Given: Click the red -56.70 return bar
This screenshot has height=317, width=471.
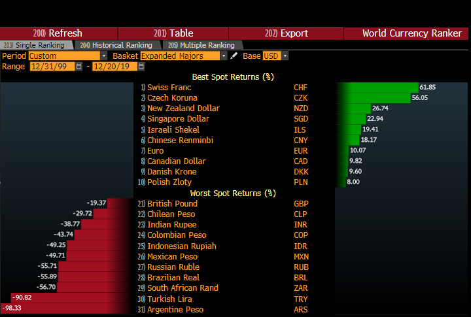Looking at the screenshot, I should tap(95, 287).
